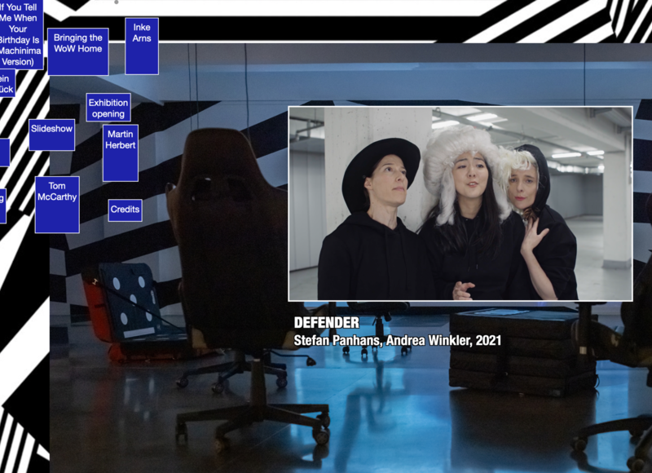This screenshot has width=652, height=473.
Task: Click the blank blue tile below Slideshow
Action: tap(4, 153)
